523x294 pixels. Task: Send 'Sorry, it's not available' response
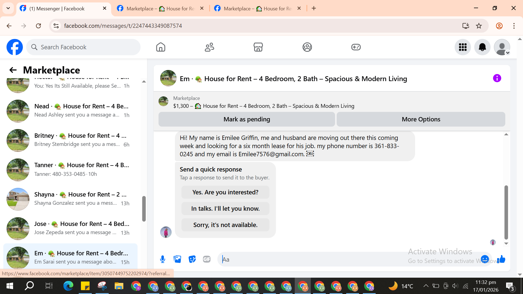tap(225, 225)
